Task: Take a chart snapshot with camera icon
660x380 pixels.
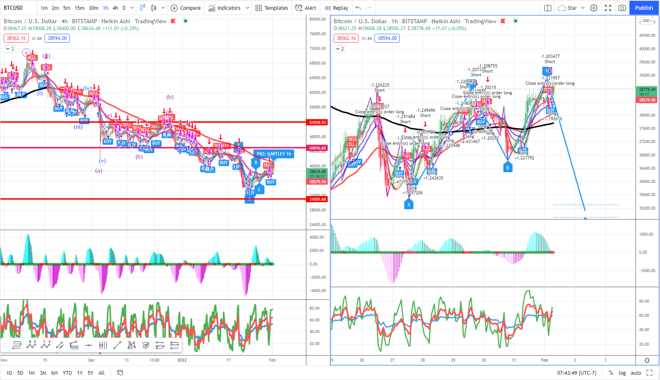Action: tap(622, 8)
